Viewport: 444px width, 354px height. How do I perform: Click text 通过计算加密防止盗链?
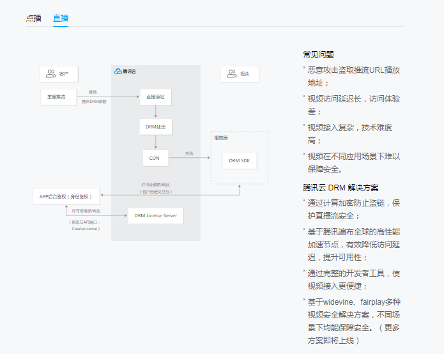346,203
